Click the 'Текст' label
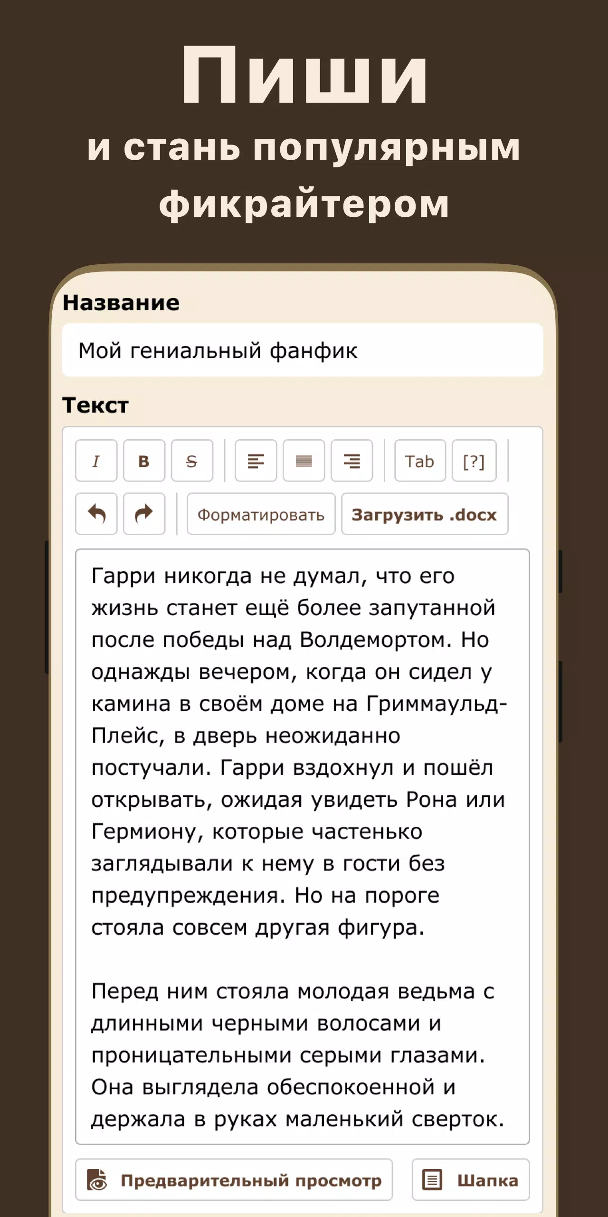 coord(95,405)
